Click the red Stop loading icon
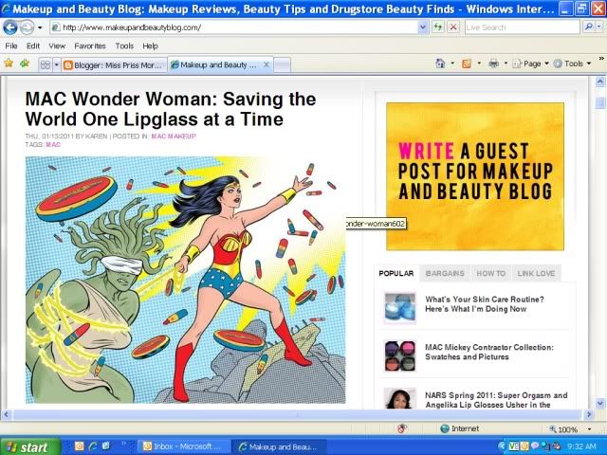This screenshot has width=607, height=455. (x=453, y=27)
